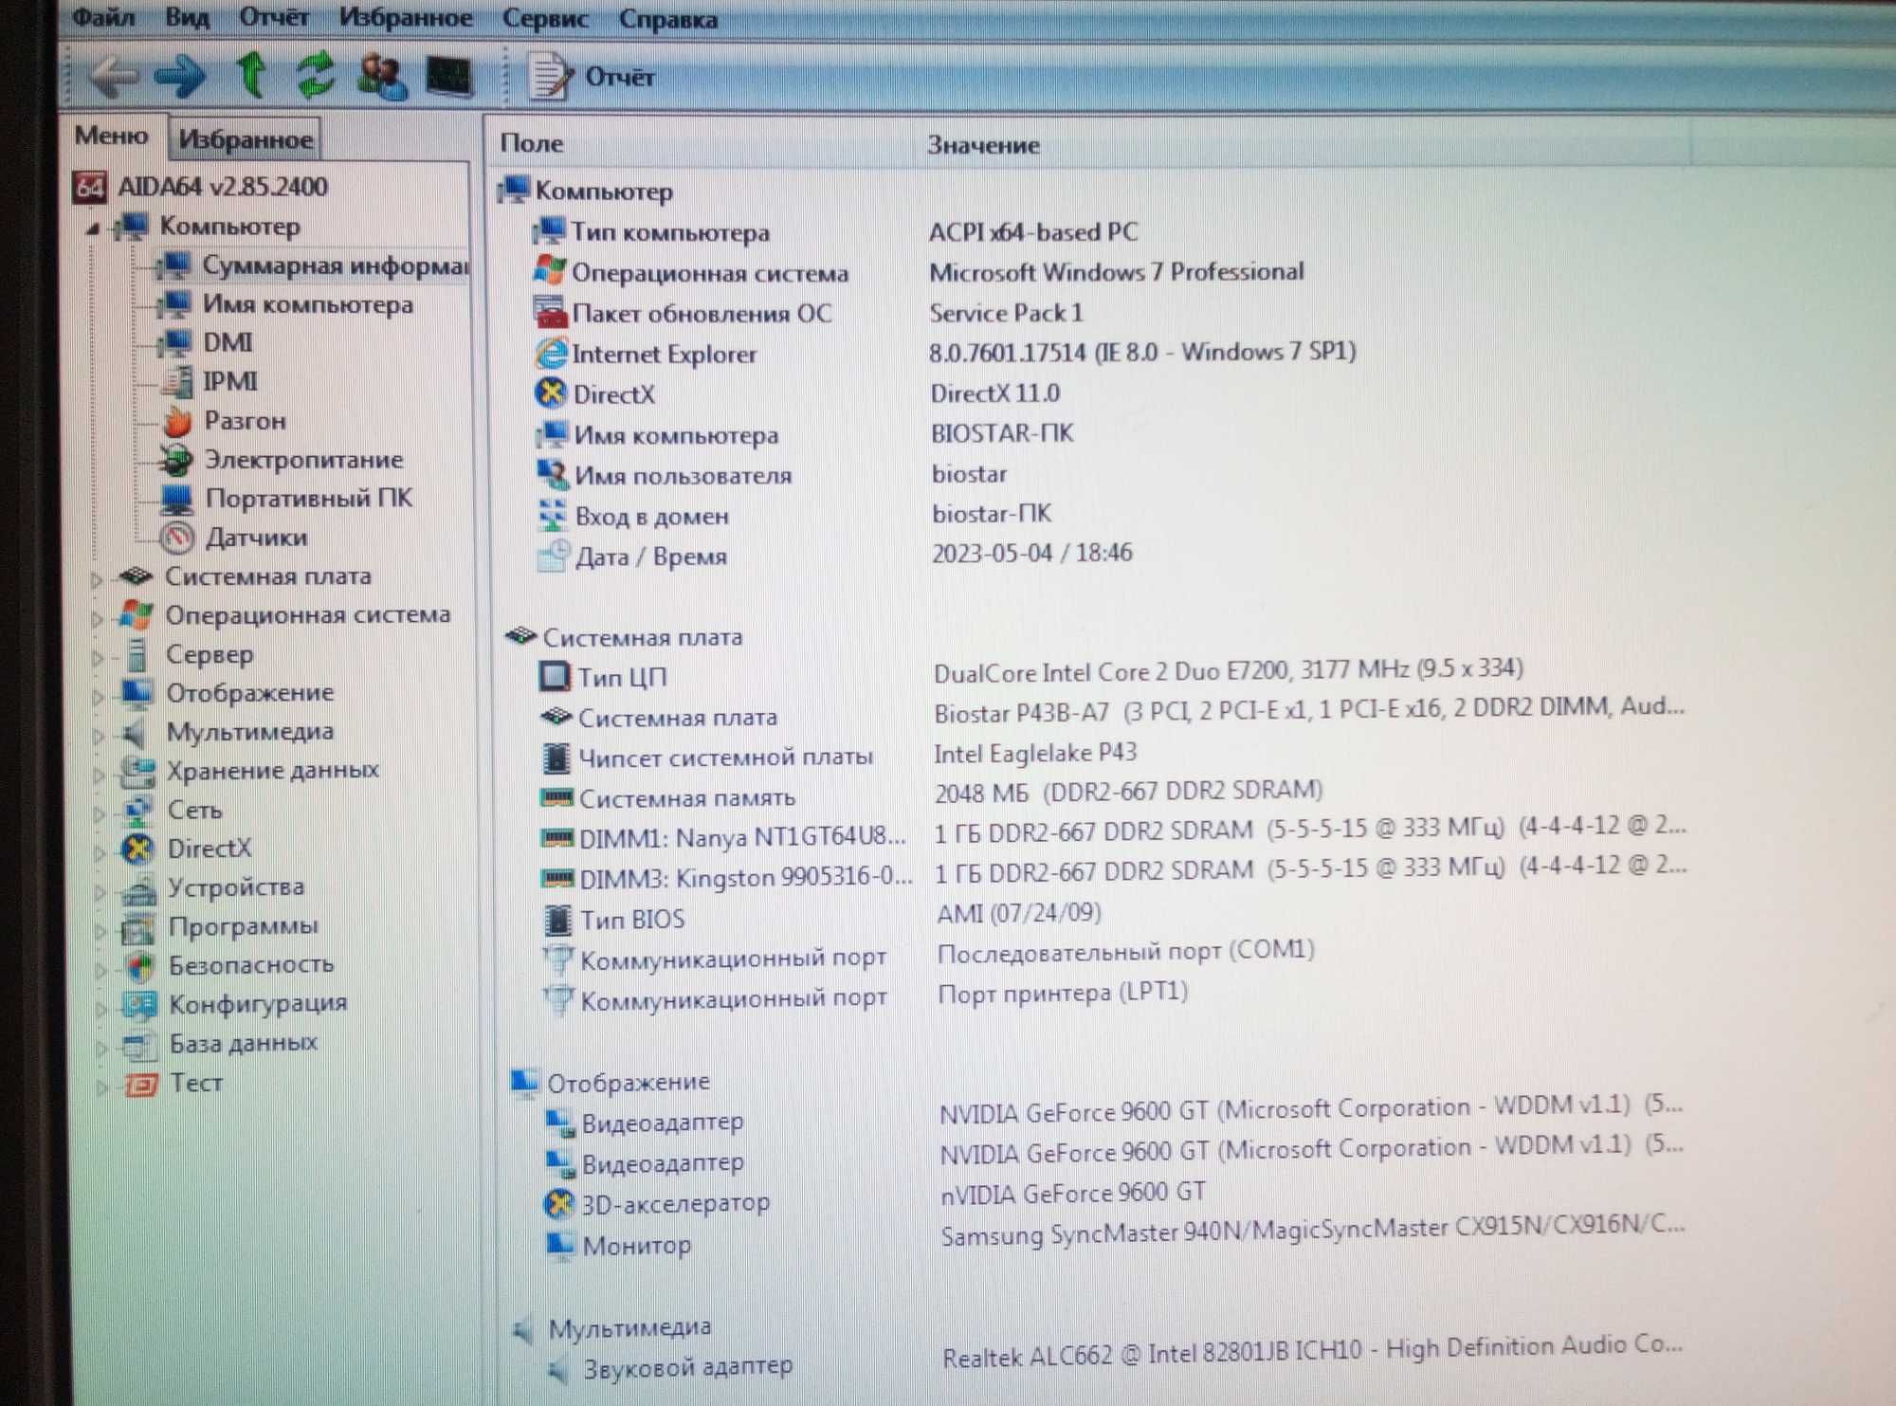1896x1406 pixels.
Task: Follow the Имя пользователя field link
Action: (684, 475)
